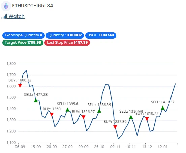Image resolution: width=186 pixels, height=153 pixels.
Task: Select the ETHUSDT-1651.34 title
Action: 33,6
